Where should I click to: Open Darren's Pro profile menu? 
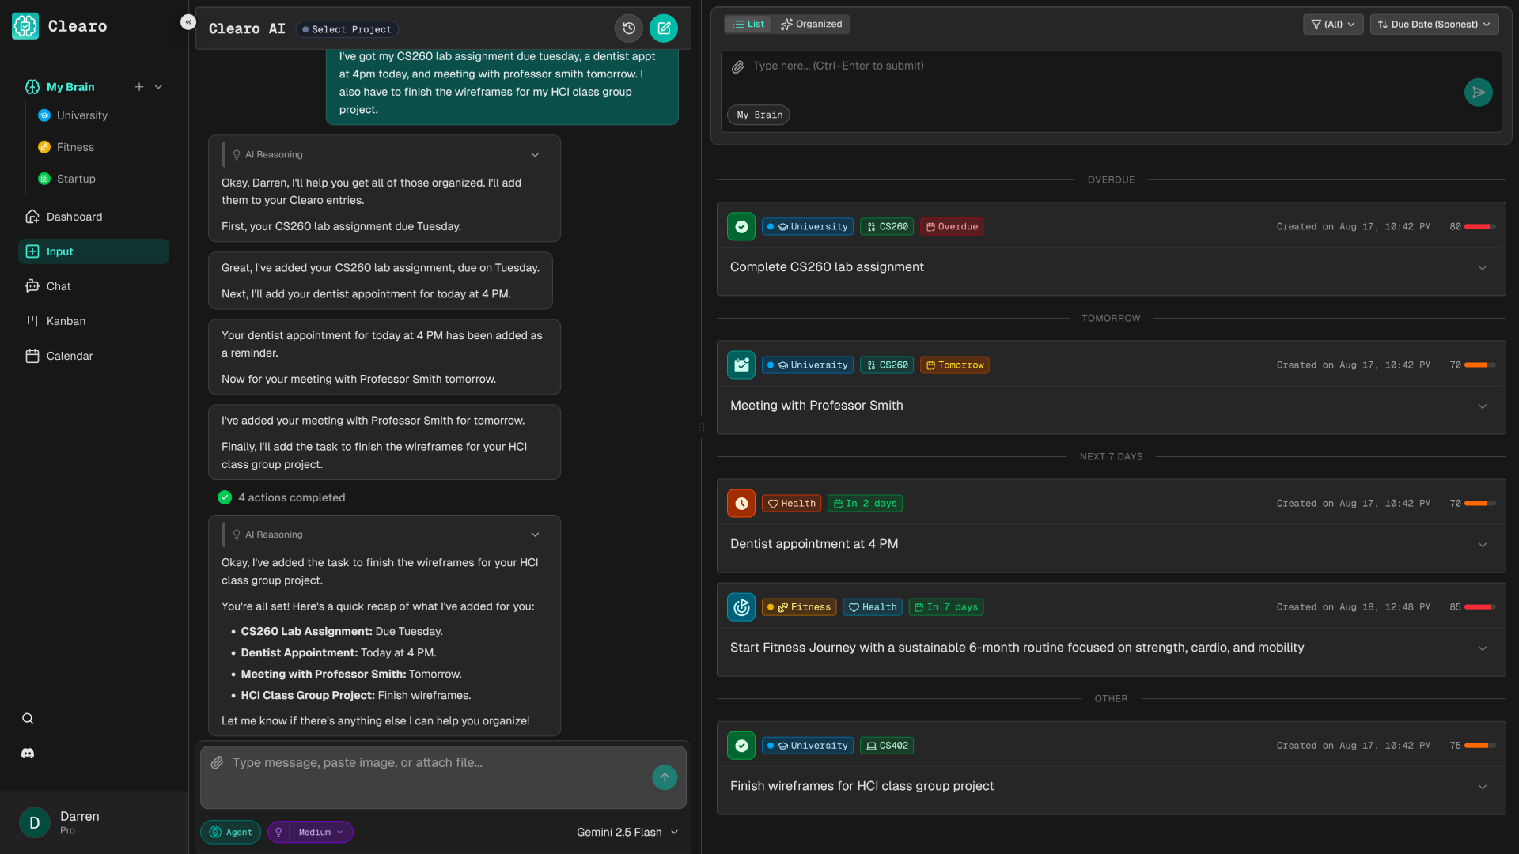tap(94, 822)
